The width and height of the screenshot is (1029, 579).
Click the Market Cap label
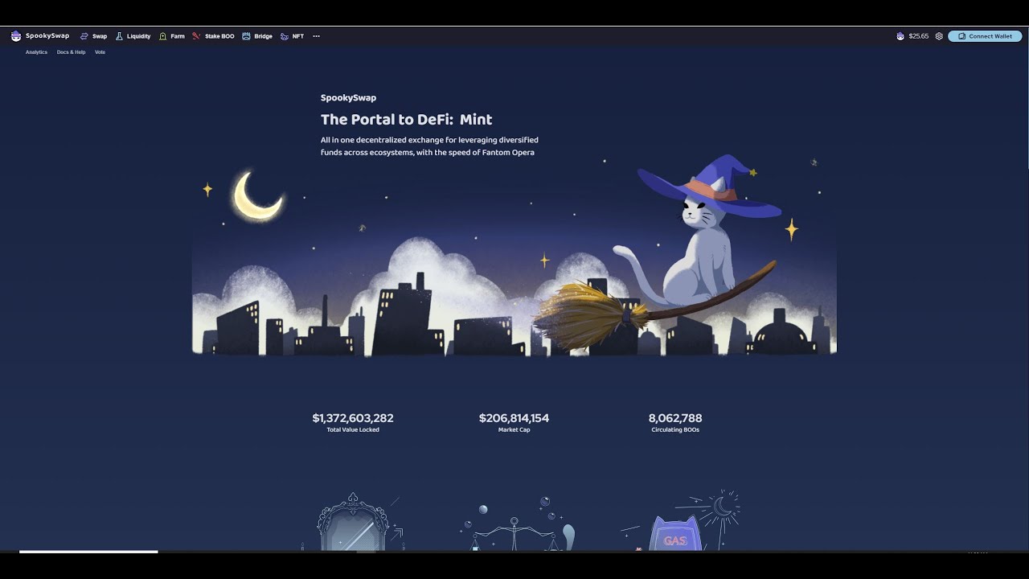click(514, 430)
